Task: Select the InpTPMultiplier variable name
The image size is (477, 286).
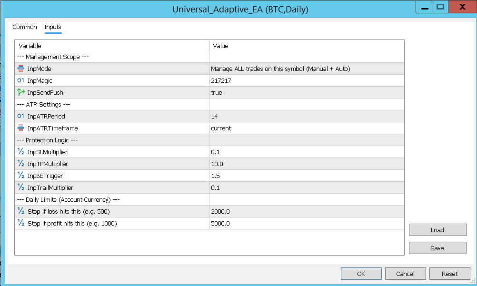Action: point(48,164)
